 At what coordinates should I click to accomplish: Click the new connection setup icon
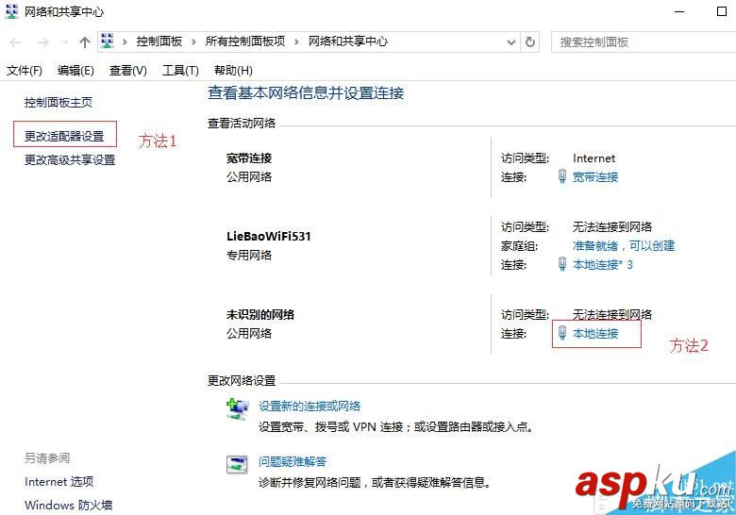point(238,409)
